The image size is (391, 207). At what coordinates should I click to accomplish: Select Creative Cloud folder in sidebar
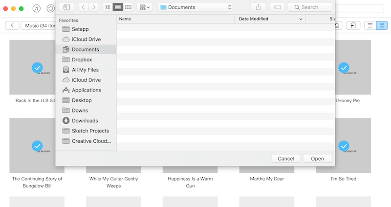pyautogui.click(x=86, y=141)
